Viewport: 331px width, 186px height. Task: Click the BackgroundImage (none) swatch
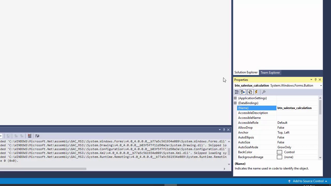[280, 157]
